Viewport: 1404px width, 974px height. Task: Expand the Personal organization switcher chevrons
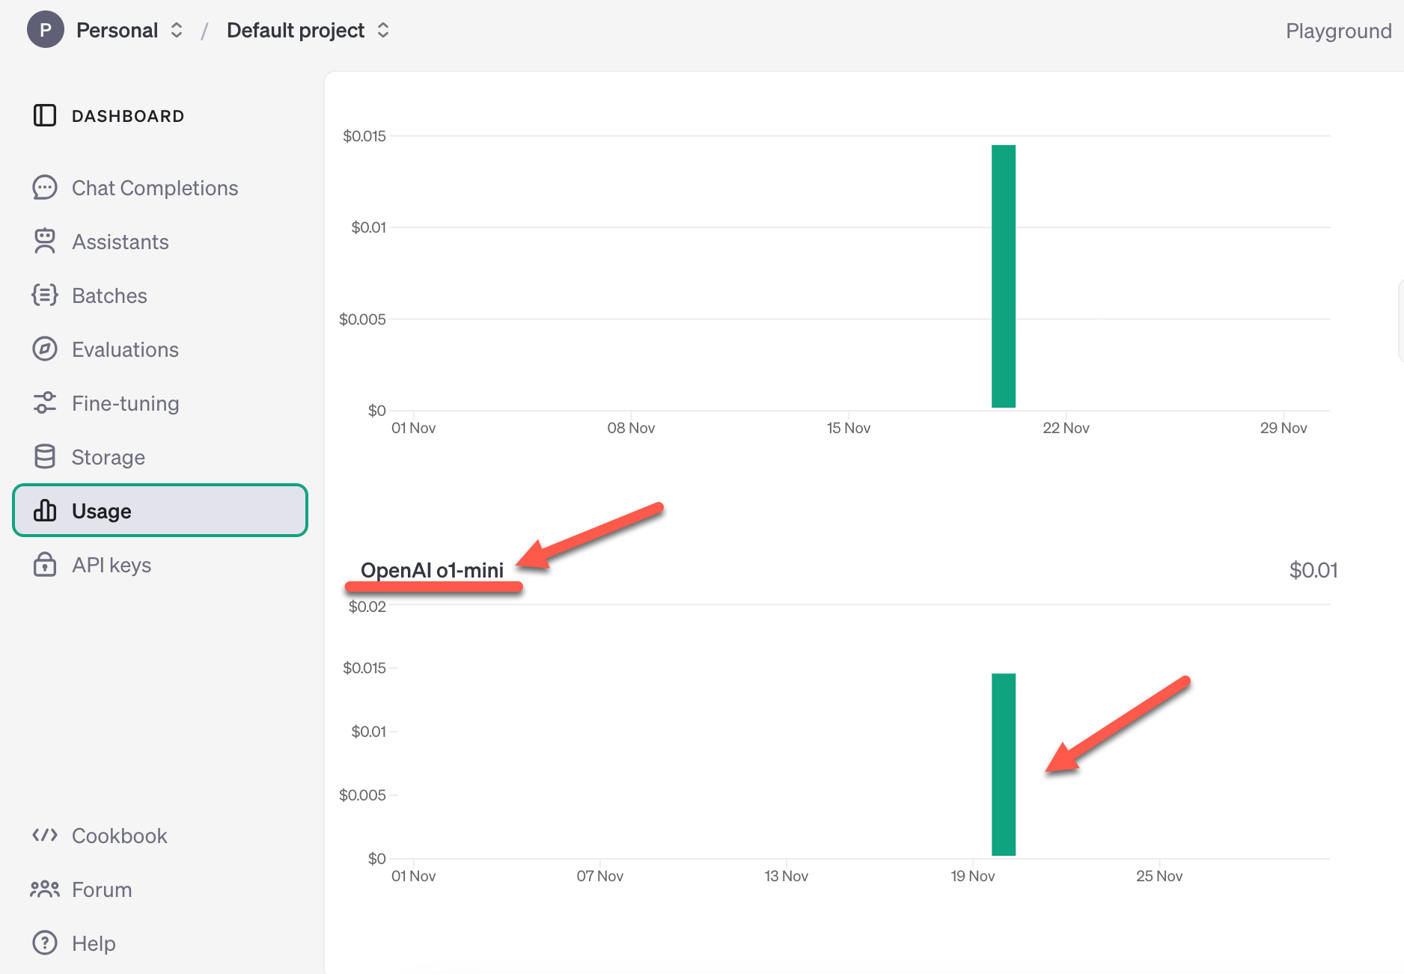(x=177, y=31)
